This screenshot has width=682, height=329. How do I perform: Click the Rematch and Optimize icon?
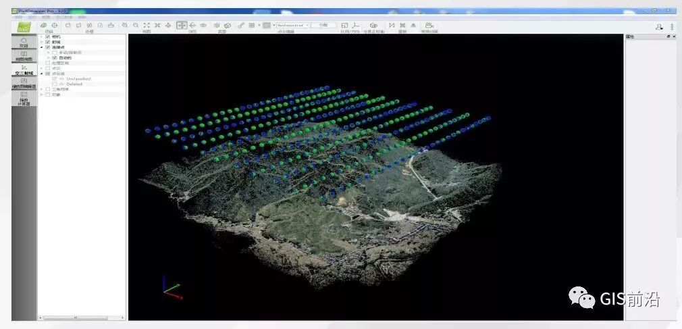tap(78, 26)
